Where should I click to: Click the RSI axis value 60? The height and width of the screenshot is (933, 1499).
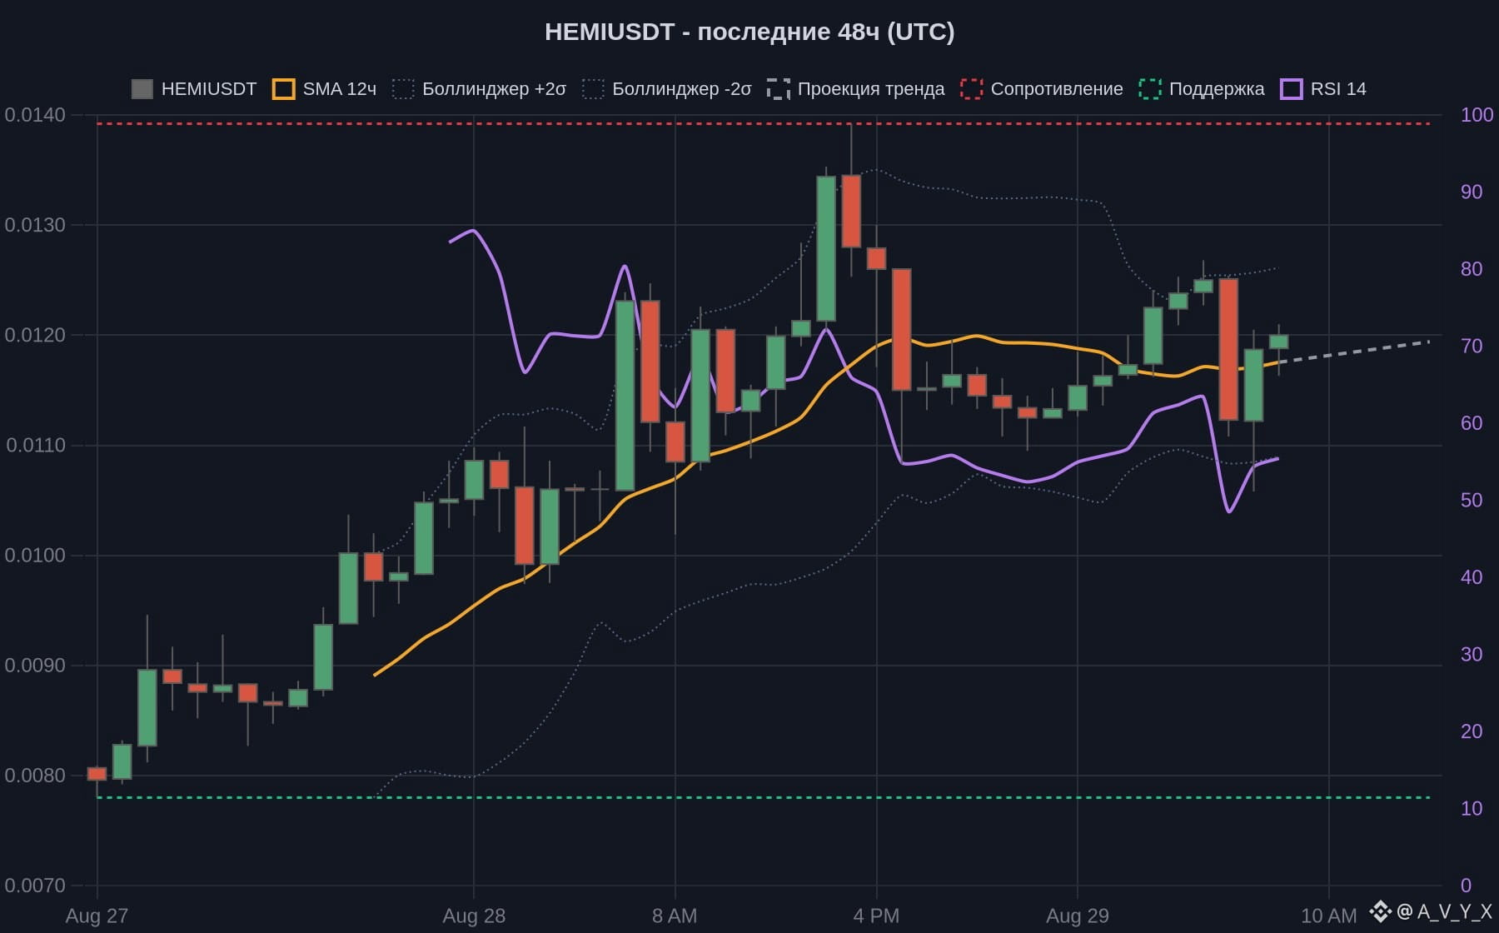[1472, 423]
